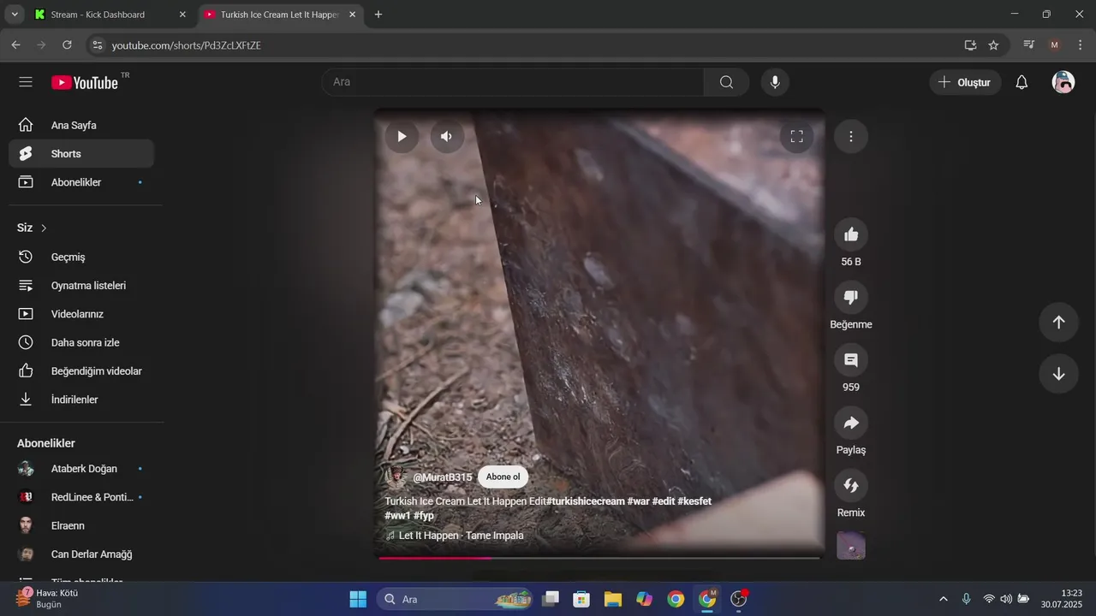The image size is (1096, 616).
Task: Open Videolarınız page
Action: click(x=81, y=314)
